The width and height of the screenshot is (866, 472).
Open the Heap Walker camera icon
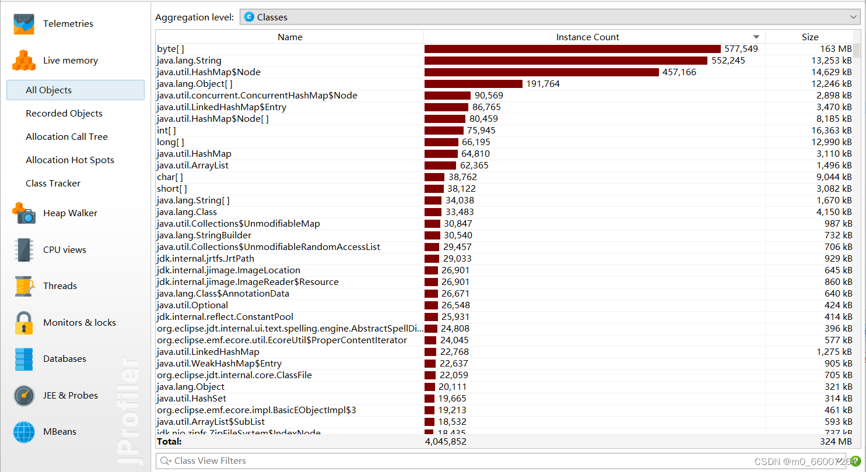pos(24,213)
